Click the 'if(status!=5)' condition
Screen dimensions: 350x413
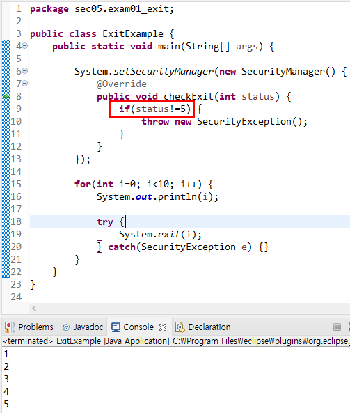[154, 109]
